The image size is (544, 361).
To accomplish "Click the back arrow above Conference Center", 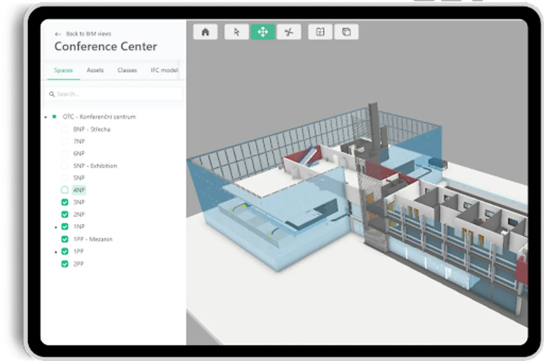I will pyautogui.click(x=58, y=34).
